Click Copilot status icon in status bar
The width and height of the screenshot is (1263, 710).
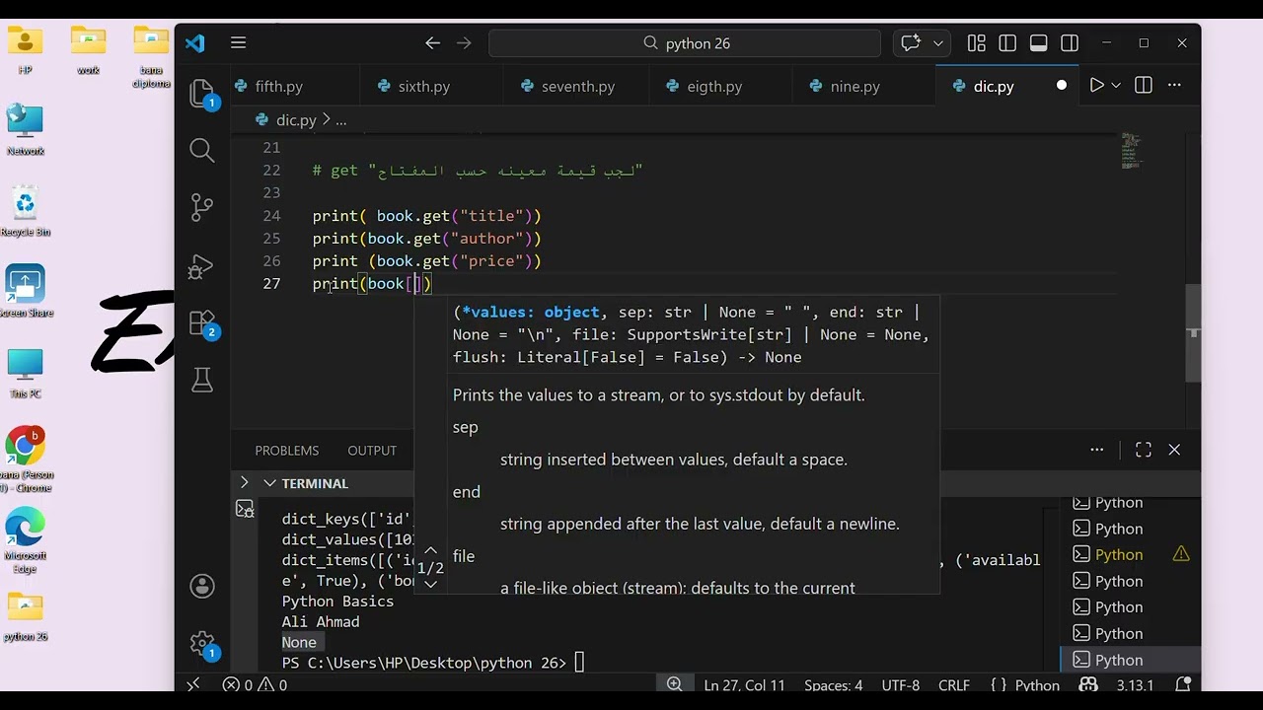1088,684
